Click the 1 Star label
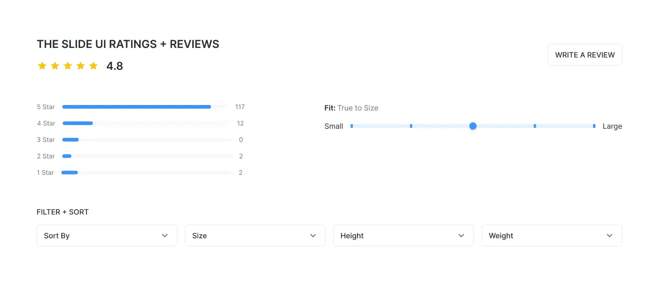The image size is (659, 283). pyautogui.click(x=45, y=173)
